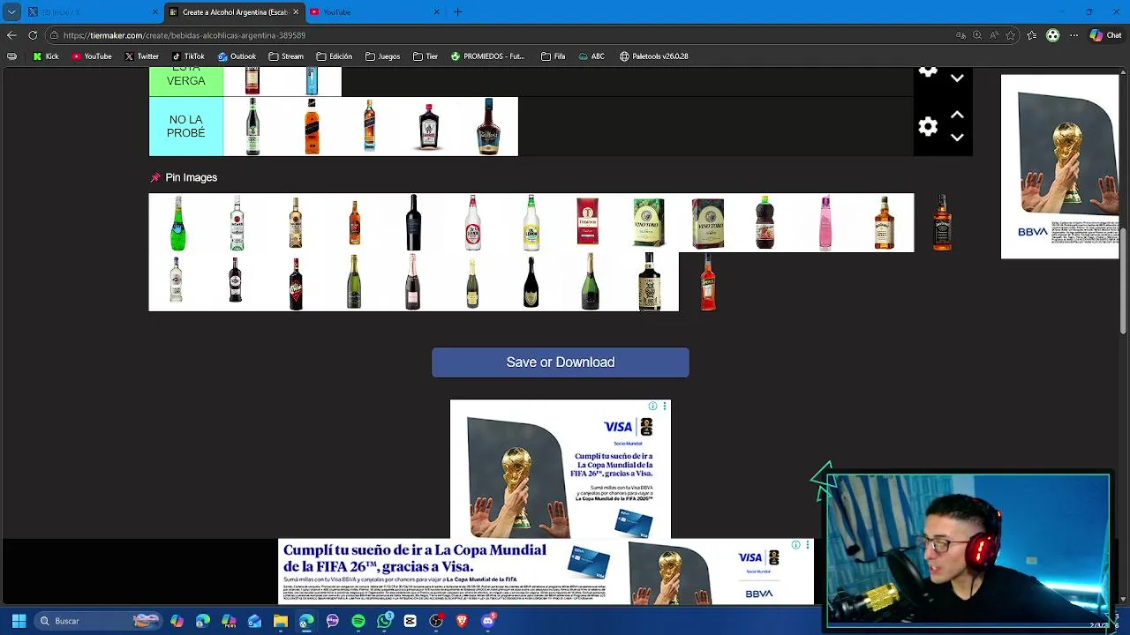Image resolution: width=1130 pixels, height=635 pixels.
Task: Move the ESTA VERGA tier down
Action: tap(957, 78)
